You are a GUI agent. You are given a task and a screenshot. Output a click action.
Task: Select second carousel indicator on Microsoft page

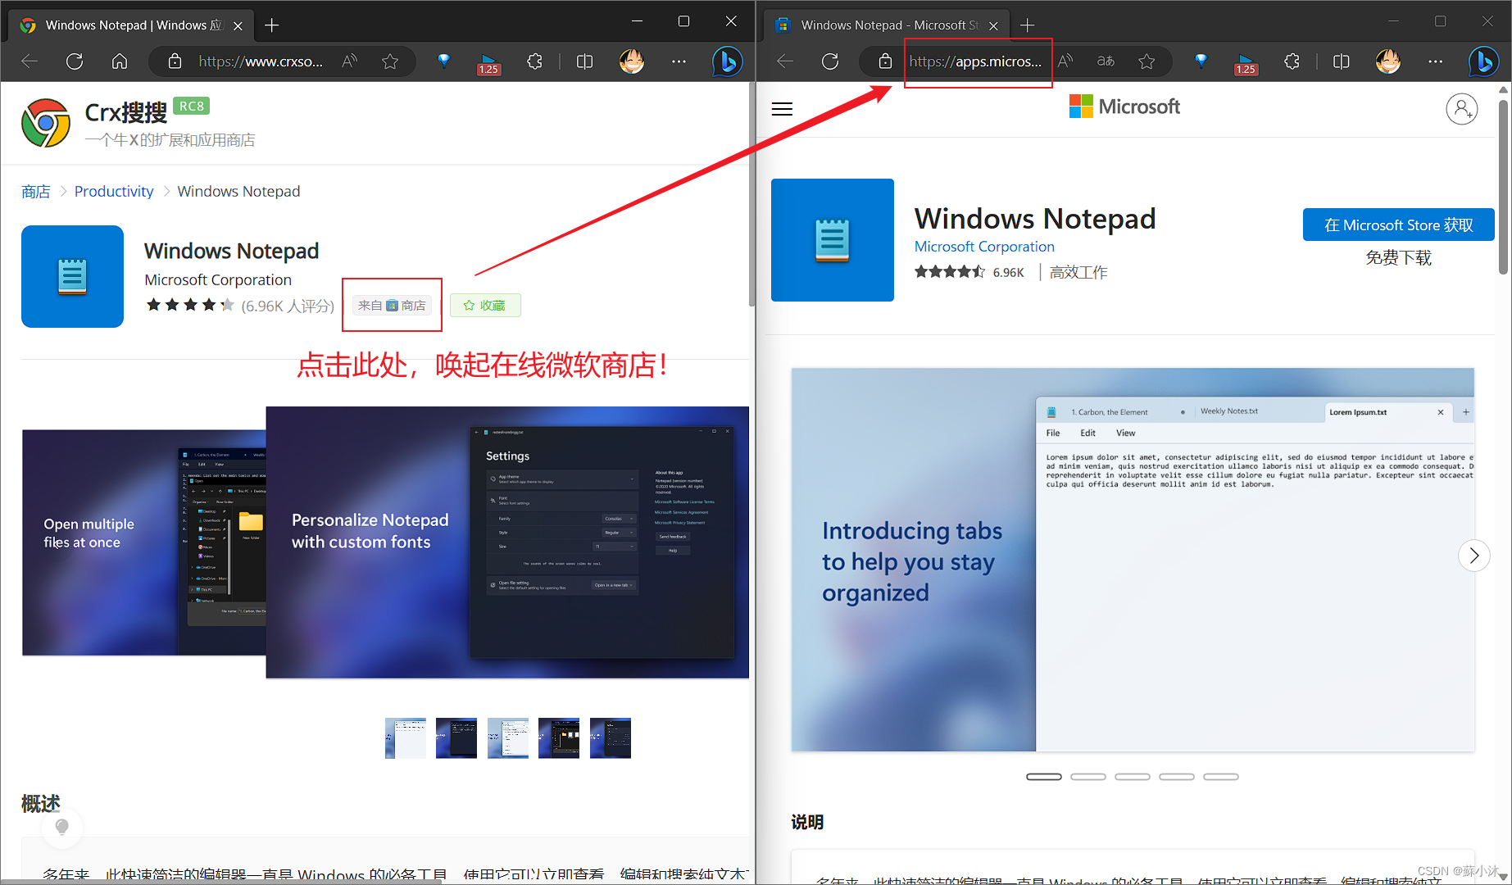pos(1088,777)
